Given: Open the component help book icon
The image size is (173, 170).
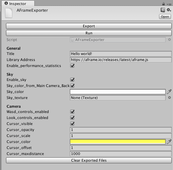Looking at the screenshot, I should tap(163, 10).
